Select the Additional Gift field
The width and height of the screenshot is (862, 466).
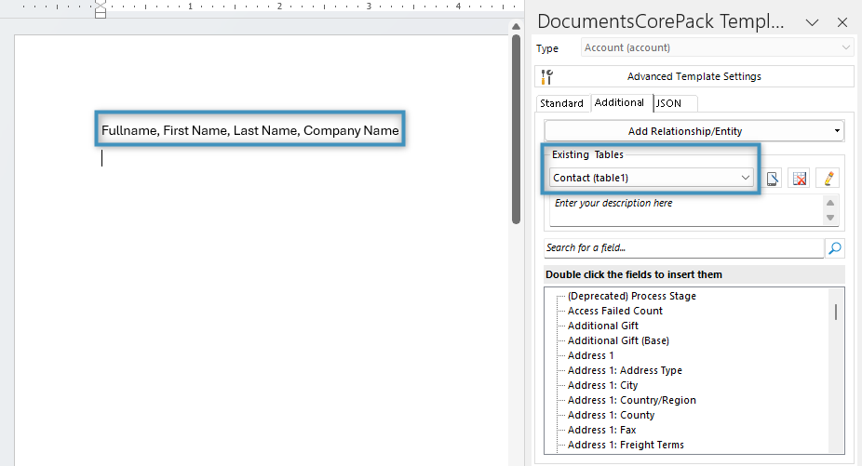603,326
